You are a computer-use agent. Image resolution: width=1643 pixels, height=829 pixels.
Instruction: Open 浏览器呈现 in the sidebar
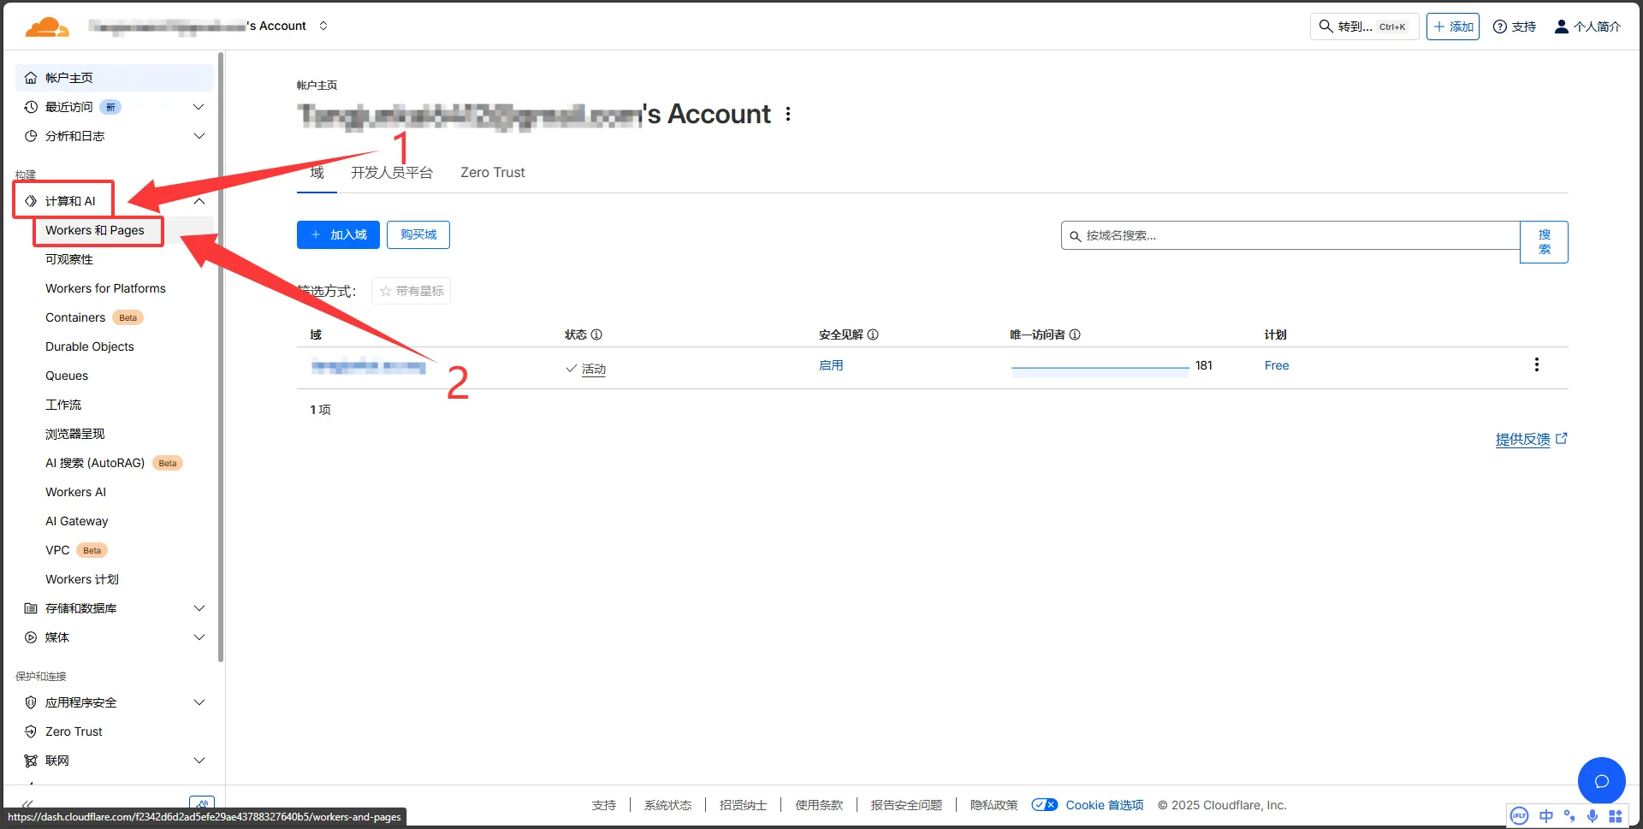coord(75,434)
